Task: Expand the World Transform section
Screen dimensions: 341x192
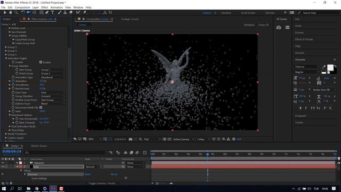Action: click(6, 134)
